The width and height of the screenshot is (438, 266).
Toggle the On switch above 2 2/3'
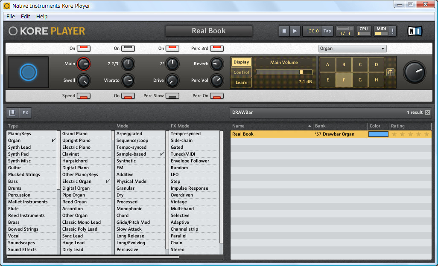coord(128,48)
